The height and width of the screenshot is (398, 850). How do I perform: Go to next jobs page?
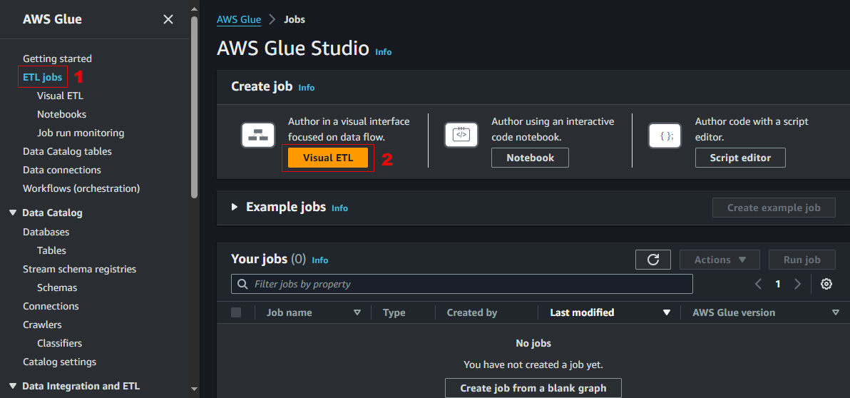[x=797, y=284]
